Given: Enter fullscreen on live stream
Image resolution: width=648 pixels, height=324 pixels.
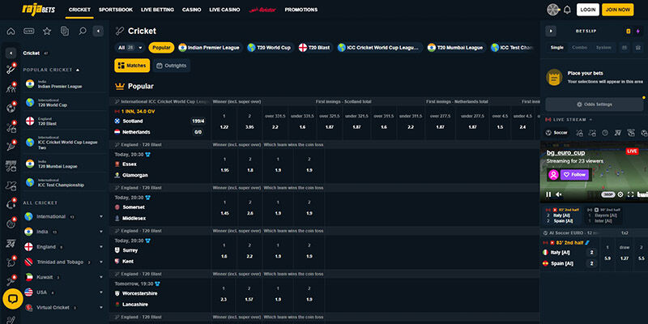Looking at the screenshot, I should [x=631, y=194].
